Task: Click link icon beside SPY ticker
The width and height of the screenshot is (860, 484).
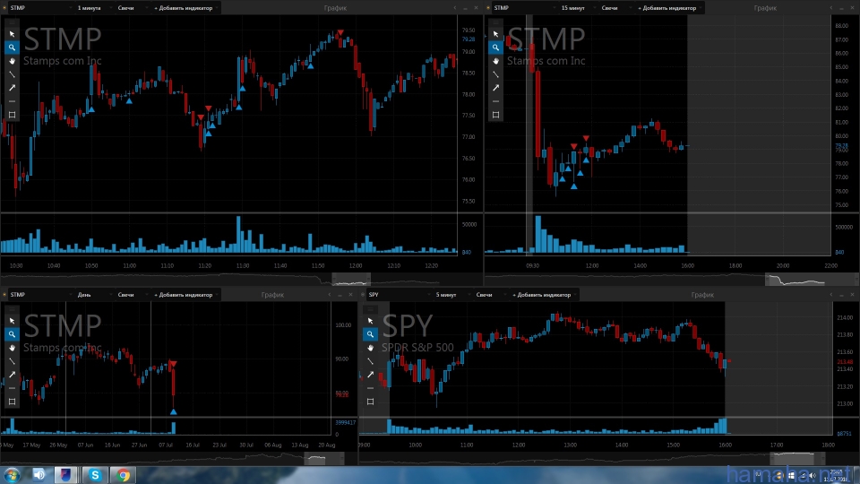Action: point(363,295)
